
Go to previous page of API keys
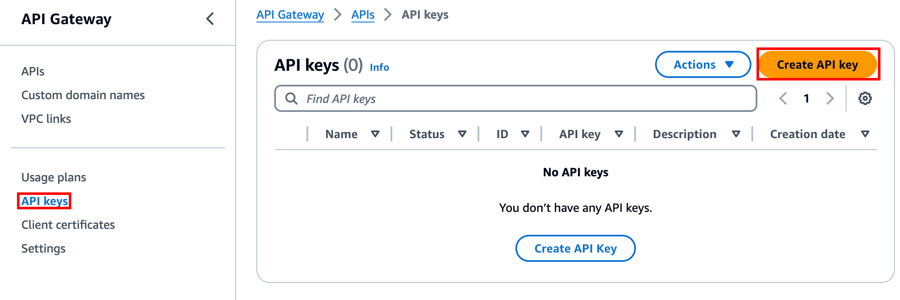(783, 98)
